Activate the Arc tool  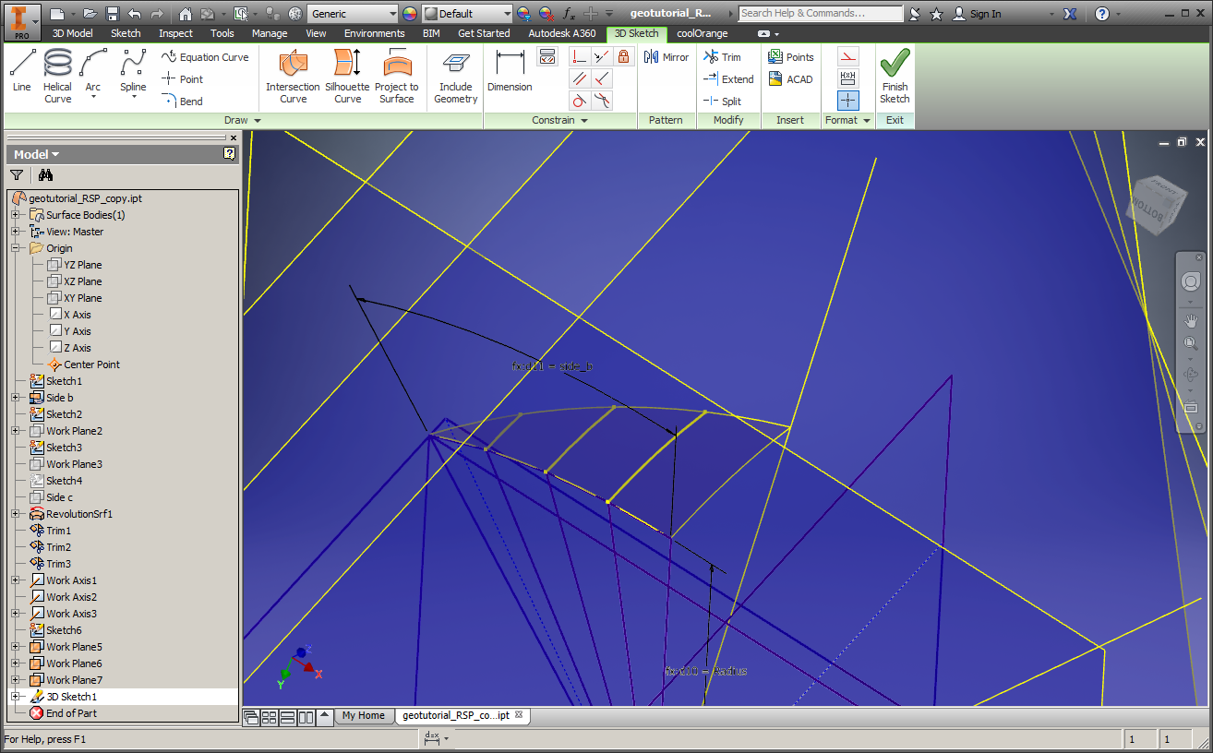tap(93, 74)
